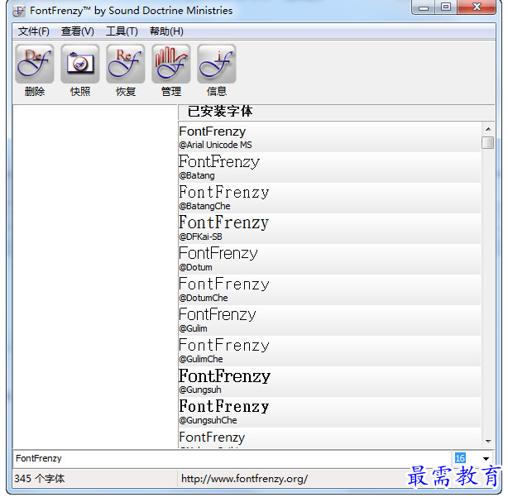This screenshot has width=508, height=502.
Task: Select the @Batang font row
Action: pyautogui.click(x=329, y=168)
